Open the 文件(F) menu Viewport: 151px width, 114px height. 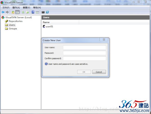6,8
